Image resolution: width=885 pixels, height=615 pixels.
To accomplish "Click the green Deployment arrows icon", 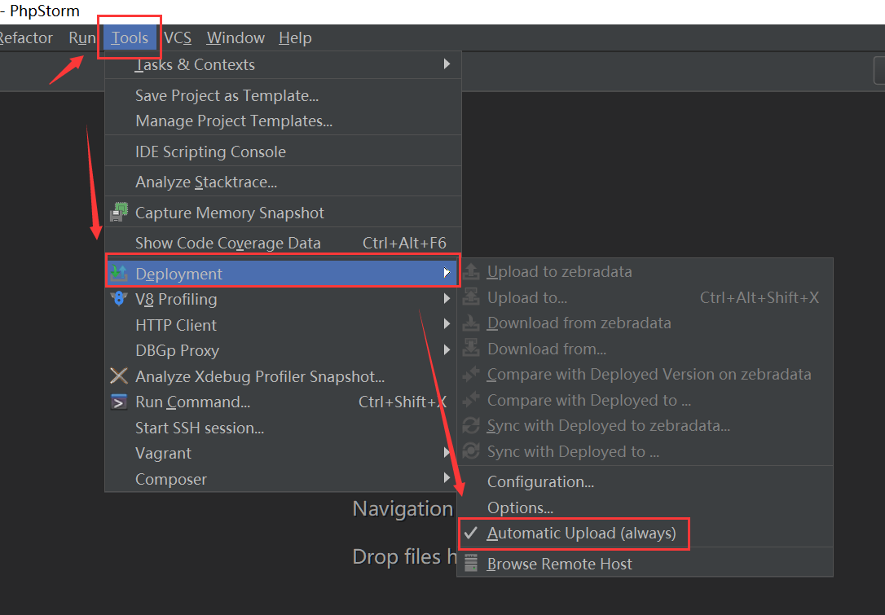I will point(119,274).
